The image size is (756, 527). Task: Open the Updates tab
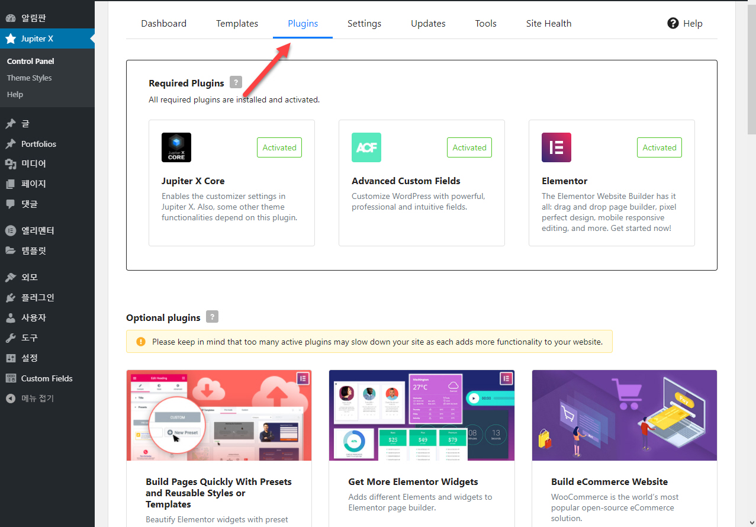[428, 24]
